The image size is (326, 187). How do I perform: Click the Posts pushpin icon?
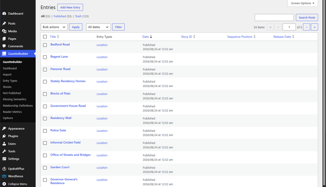point(4,23)
